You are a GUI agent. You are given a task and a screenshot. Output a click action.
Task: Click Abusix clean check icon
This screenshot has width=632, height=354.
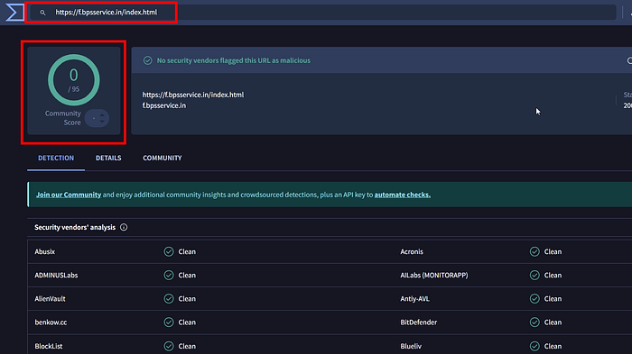tap(169, 252)
